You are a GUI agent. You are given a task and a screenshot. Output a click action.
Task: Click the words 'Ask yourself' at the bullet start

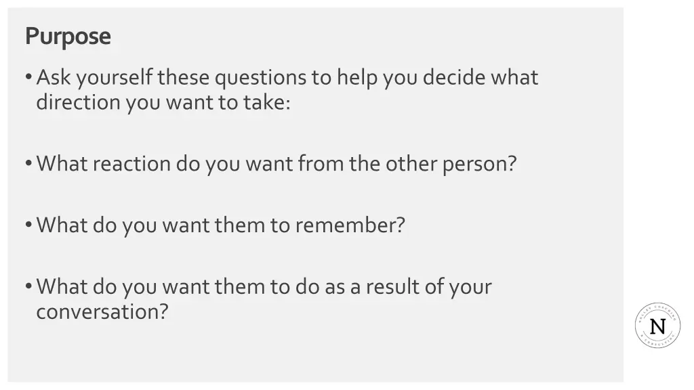pyautogui.click(x=95, y=79)
